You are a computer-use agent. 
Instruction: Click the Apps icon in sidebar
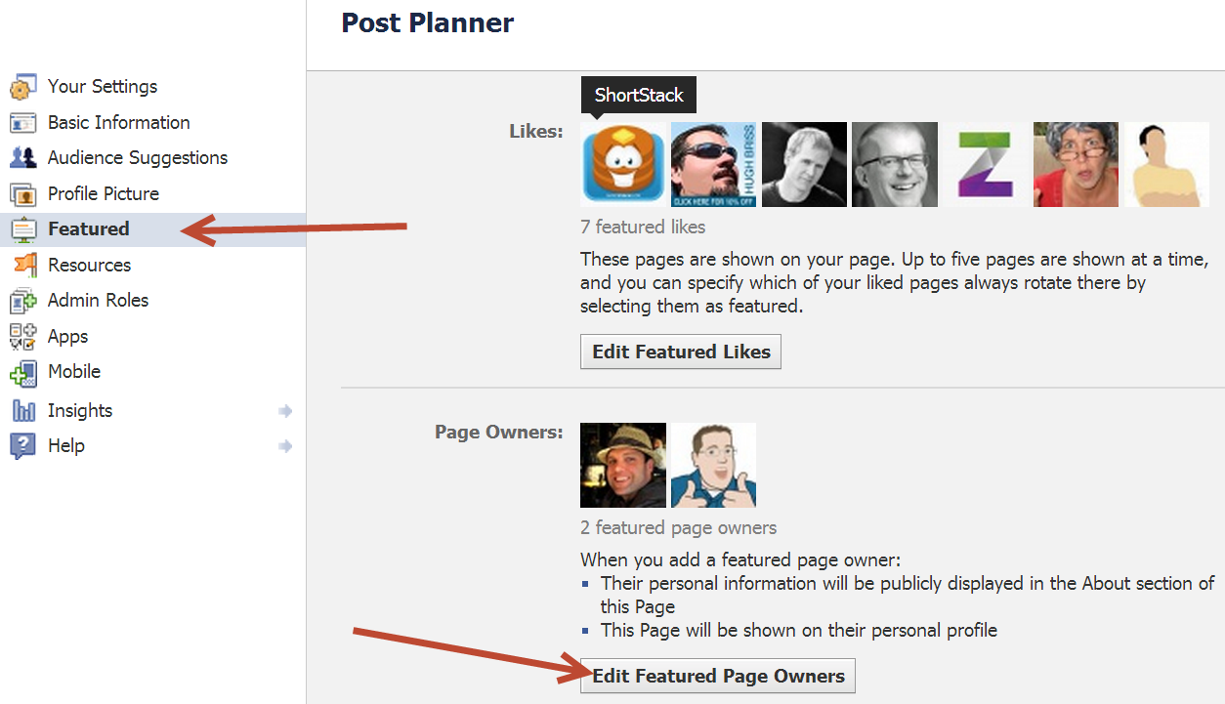coord(22,337)
